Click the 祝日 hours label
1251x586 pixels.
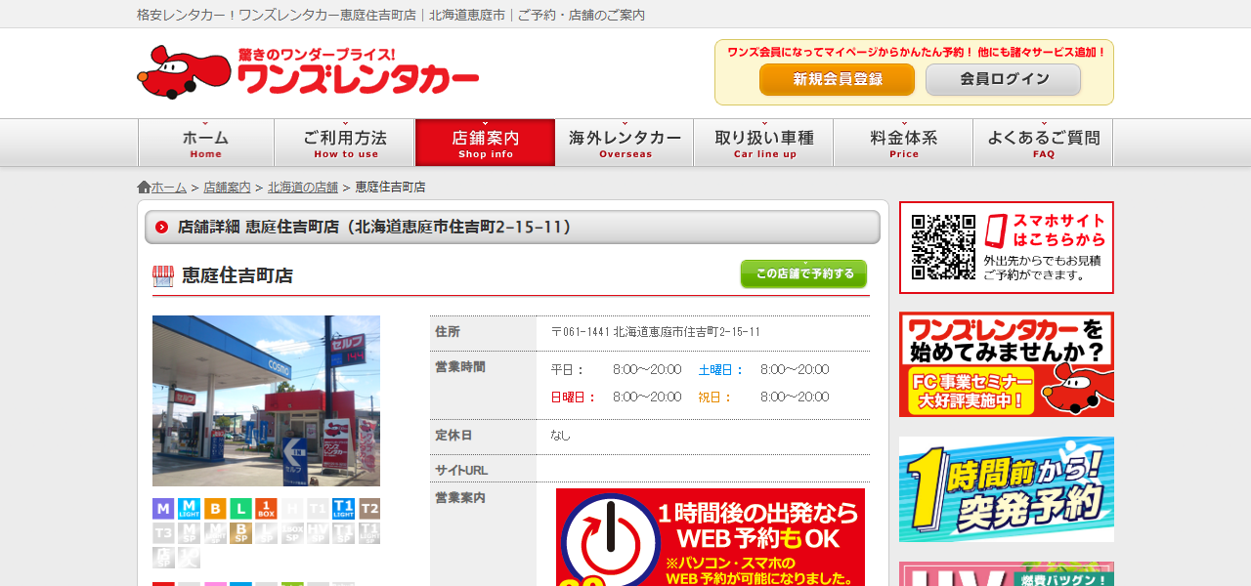click(x=715, y=398)
